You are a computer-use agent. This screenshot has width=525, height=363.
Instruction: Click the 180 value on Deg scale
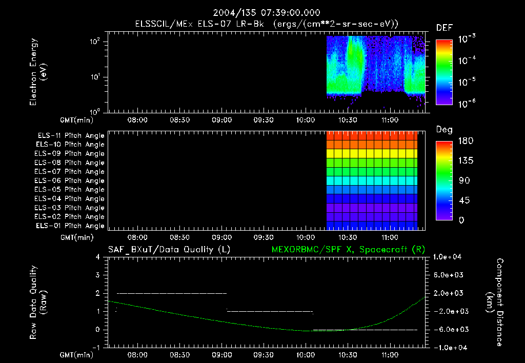point(466,140)
